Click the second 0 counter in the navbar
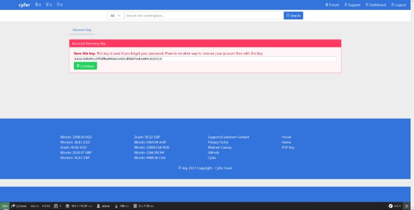This screenshot has width=414, height=210. [49, 5]
